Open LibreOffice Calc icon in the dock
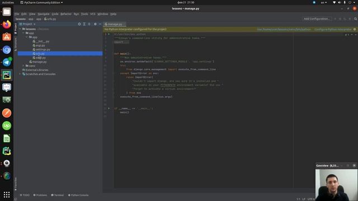The height and width of the screenshot is (201, 358). click(x=7, y=138)
